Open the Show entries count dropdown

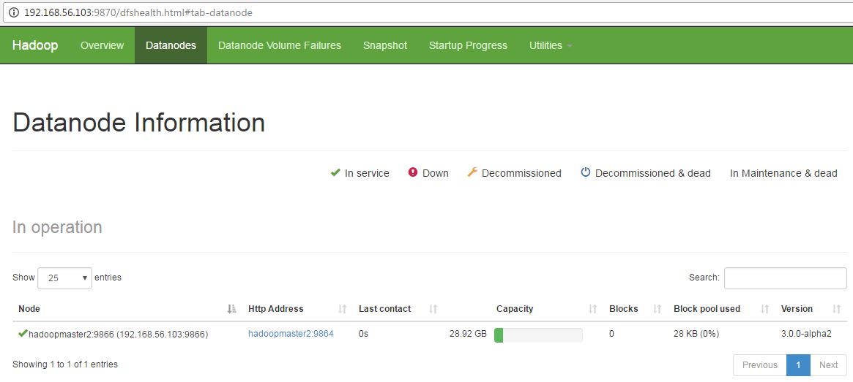pos(64,278)
